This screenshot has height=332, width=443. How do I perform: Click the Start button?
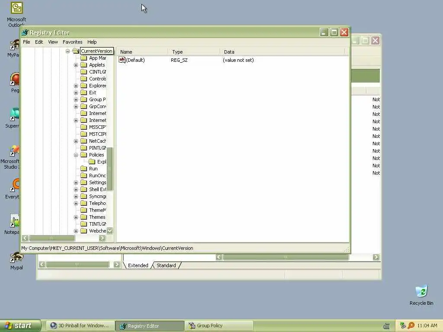(x=20, y=326)
